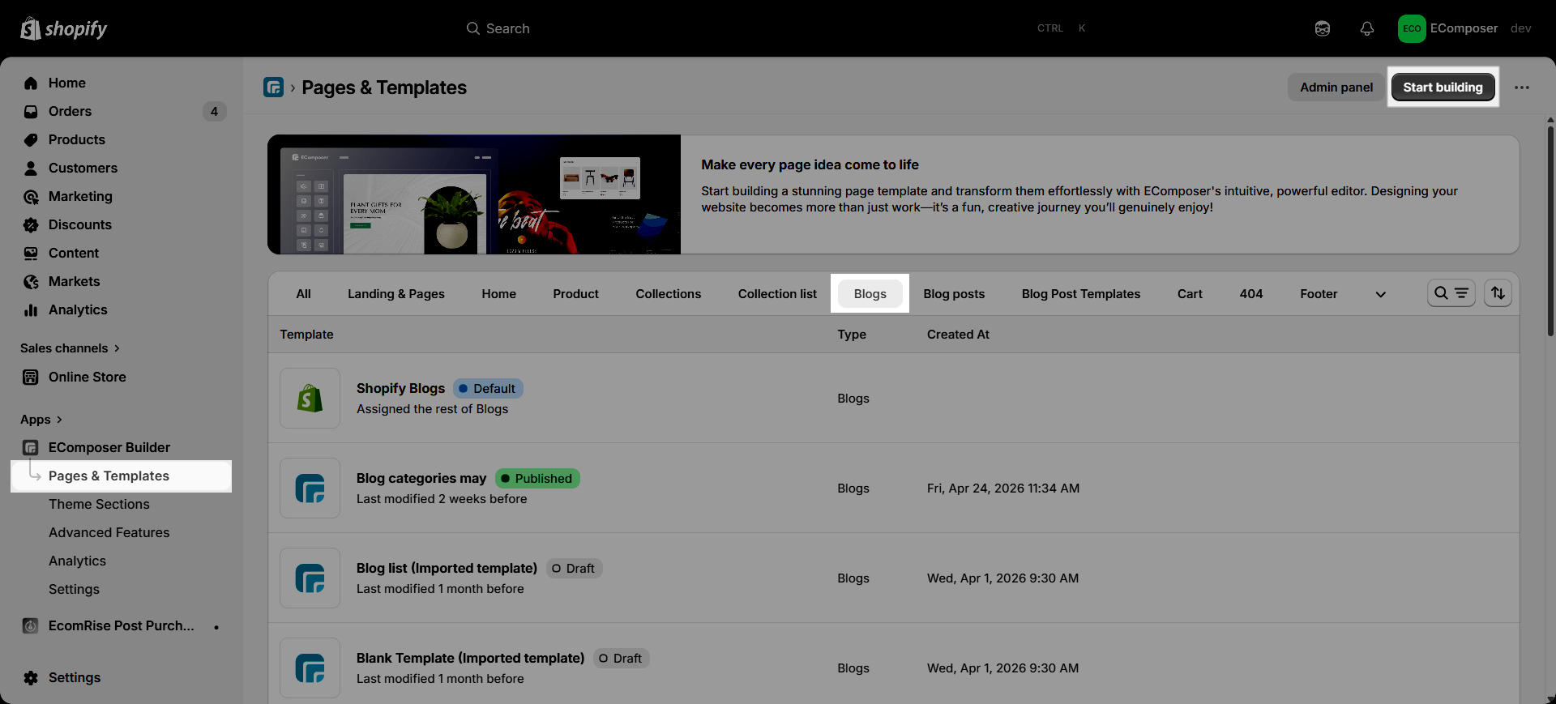Expand the Sales channels section

(70, 348)
